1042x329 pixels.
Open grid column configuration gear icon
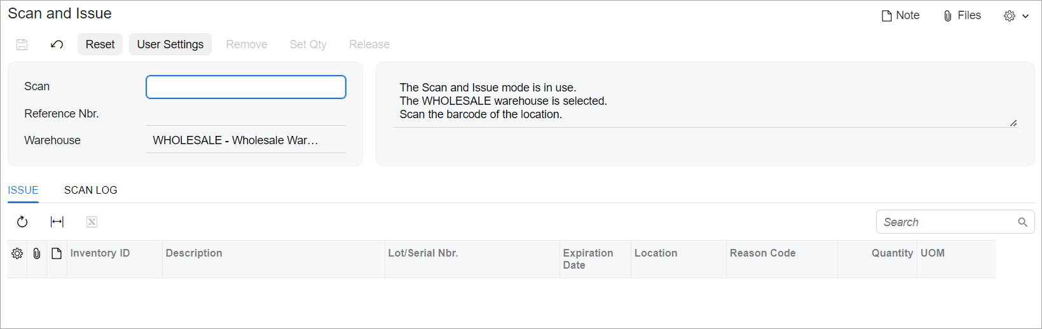pyautogui.click(x=17, y=253)
